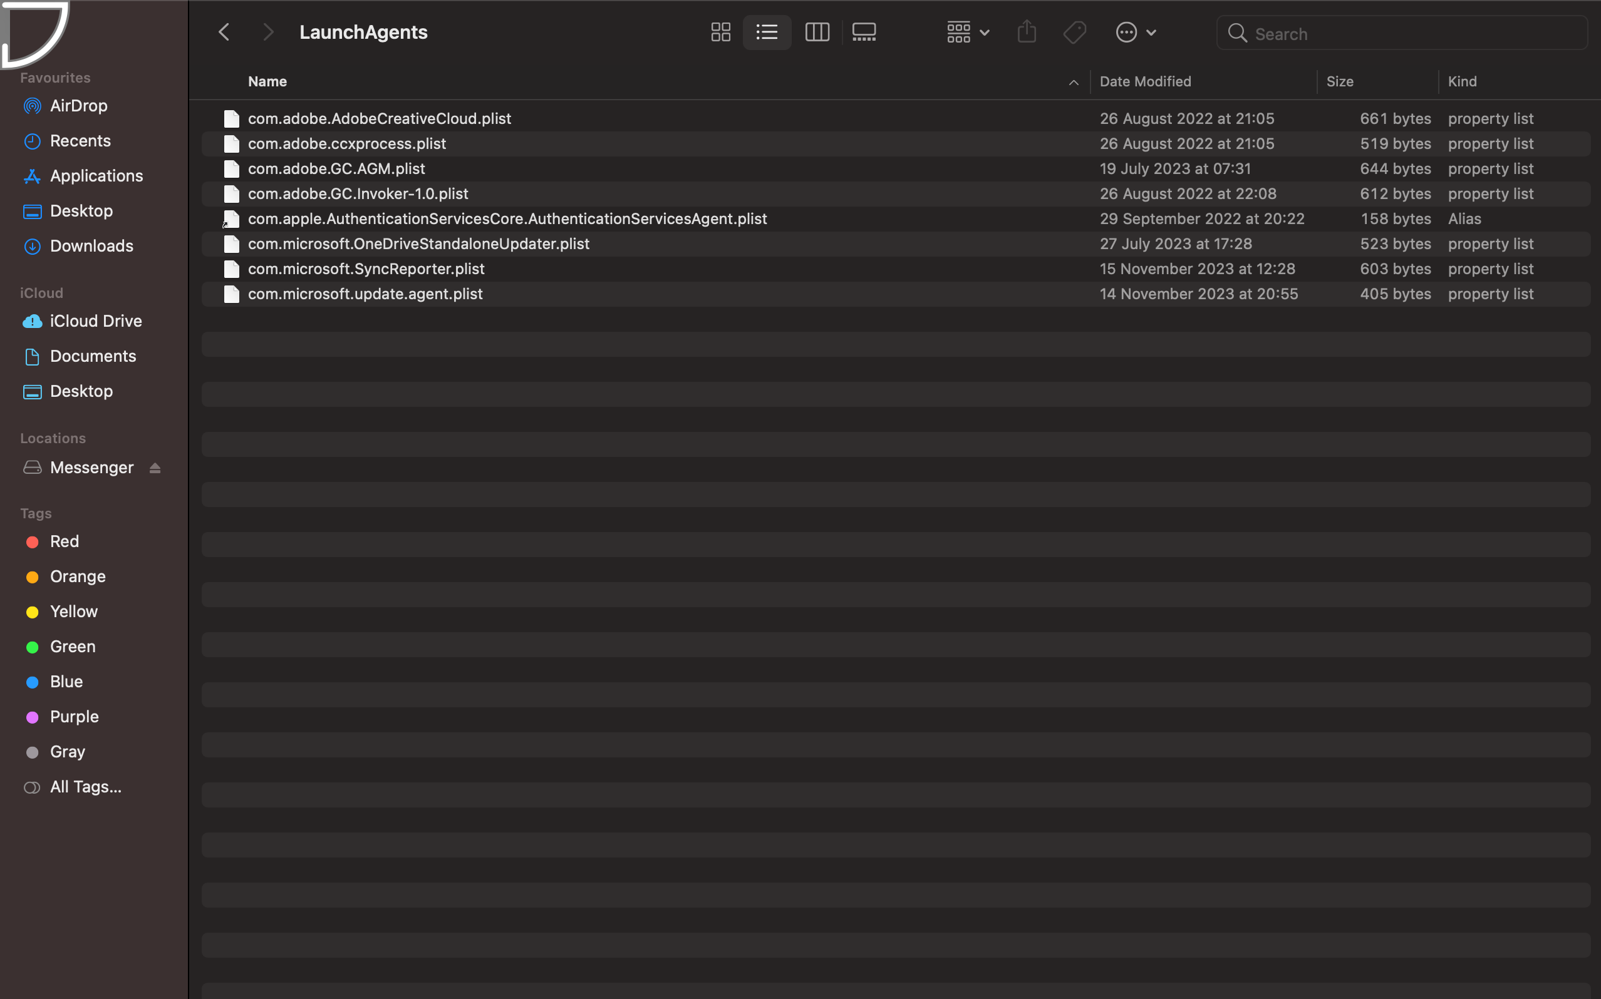Open iCloud Drive in the sidebar

[x=95, y=321]
